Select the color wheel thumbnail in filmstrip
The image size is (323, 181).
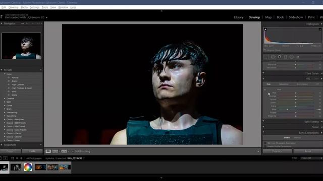click(28, 167)
